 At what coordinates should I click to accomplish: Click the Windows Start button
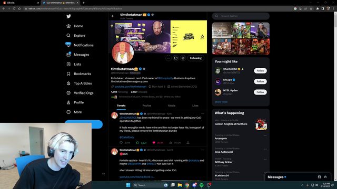pos(128,185)
